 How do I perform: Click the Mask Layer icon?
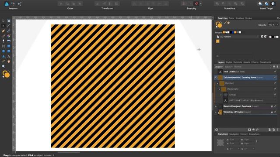(249, 130)
